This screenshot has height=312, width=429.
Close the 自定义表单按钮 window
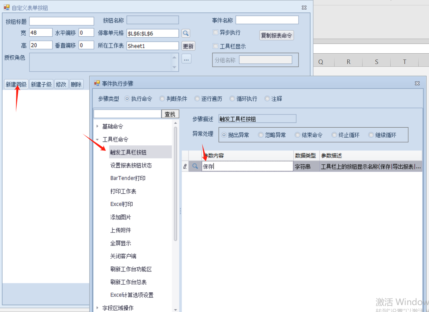point(304,7)
